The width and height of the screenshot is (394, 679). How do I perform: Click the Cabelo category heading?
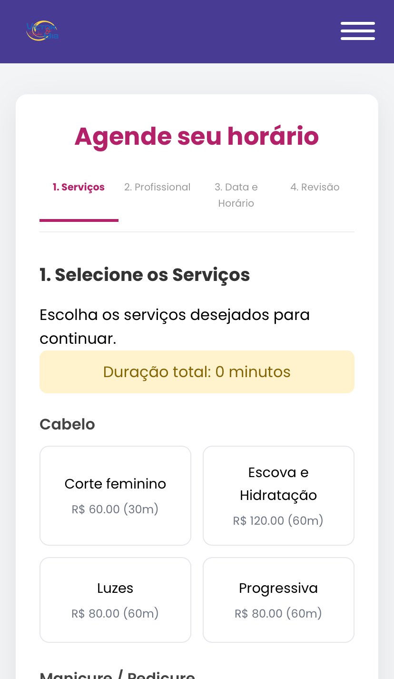pos(67,424)
